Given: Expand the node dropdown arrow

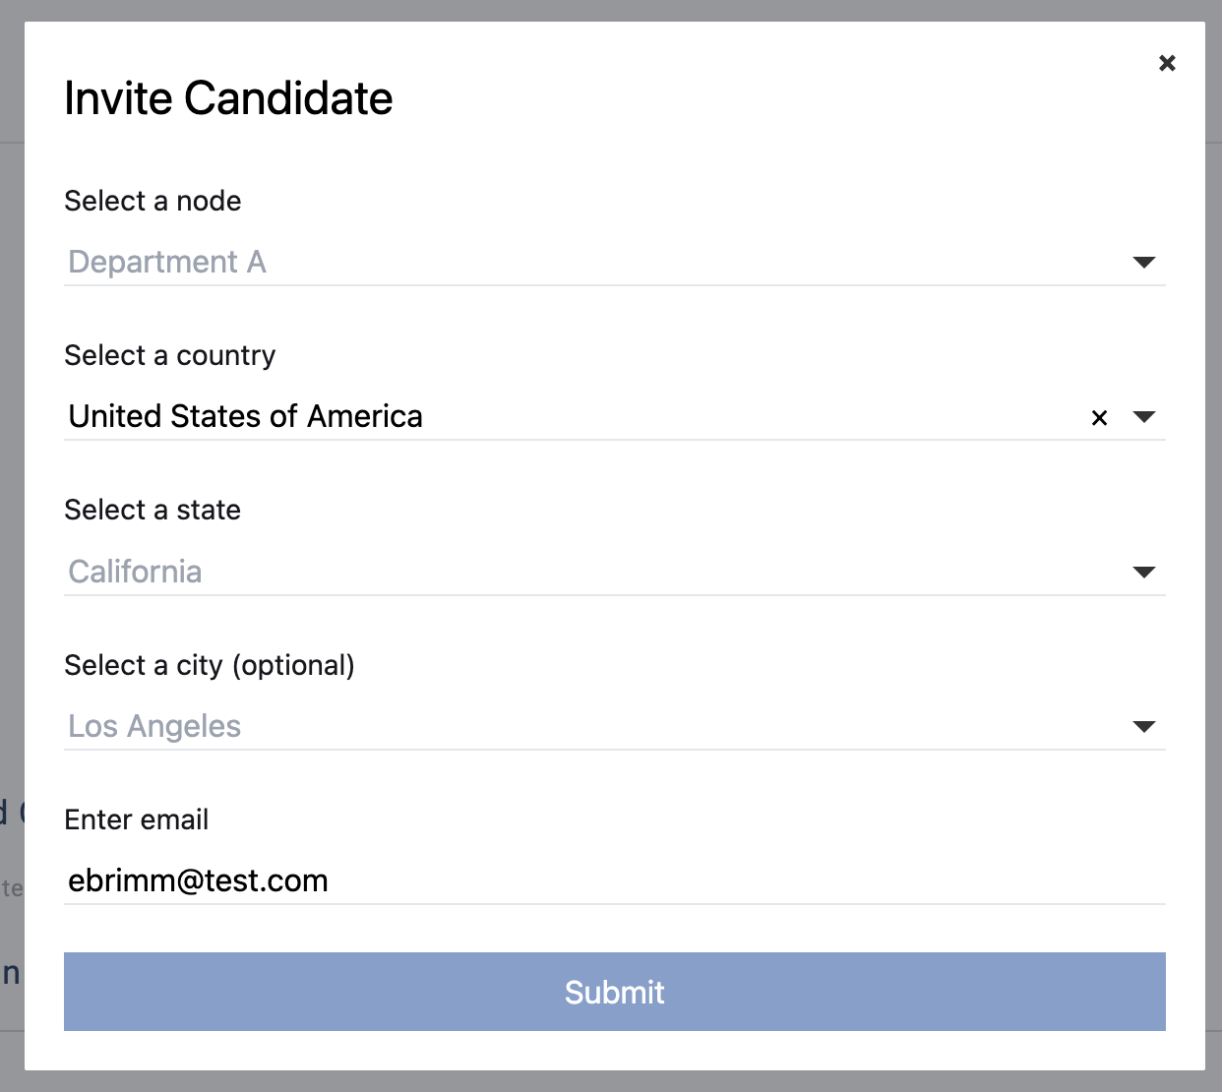Looking at the screenshot, I should [x=1143, y=263].
